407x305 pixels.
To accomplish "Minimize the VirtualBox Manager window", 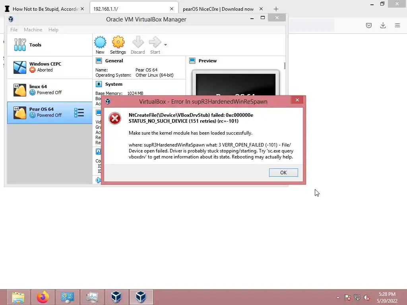I will click(x=252, y=18).
